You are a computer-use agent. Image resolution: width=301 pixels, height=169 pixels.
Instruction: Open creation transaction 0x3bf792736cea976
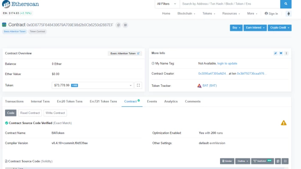[252, 74]
